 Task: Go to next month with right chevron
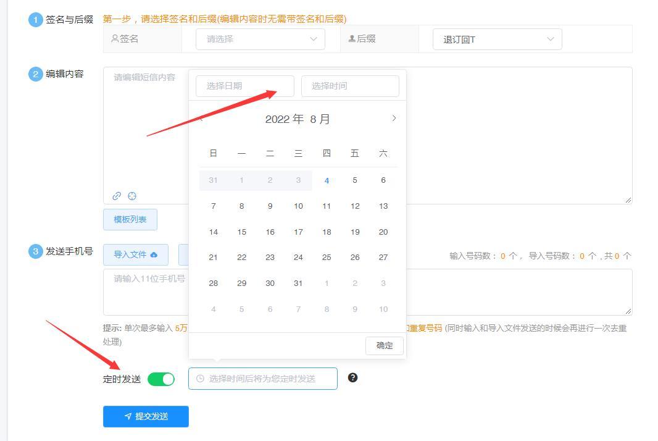[x=394, y=119]
